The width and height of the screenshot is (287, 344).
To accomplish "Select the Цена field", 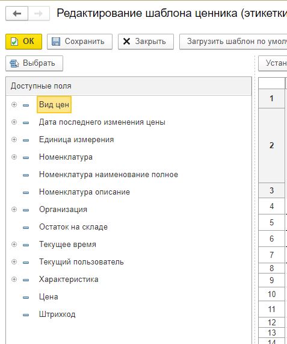I will (x=49, y=297).
